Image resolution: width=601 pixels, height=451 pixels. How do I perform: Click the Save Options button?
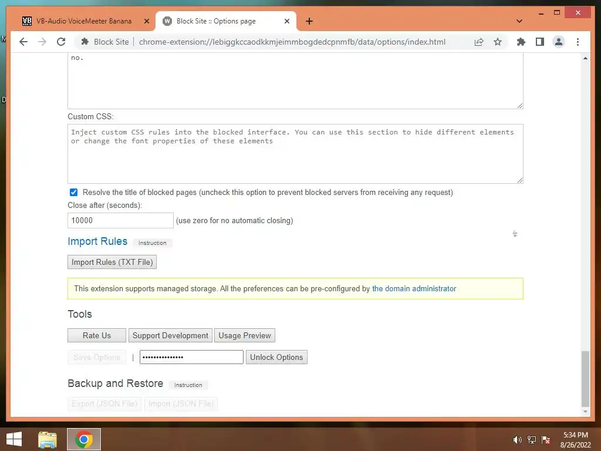(97, 358)
